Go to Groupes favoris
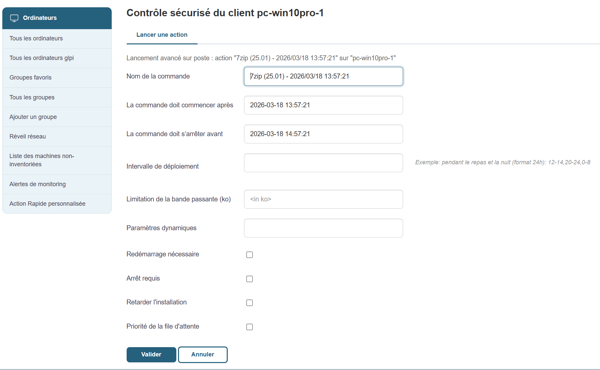 tap(30, 78)
